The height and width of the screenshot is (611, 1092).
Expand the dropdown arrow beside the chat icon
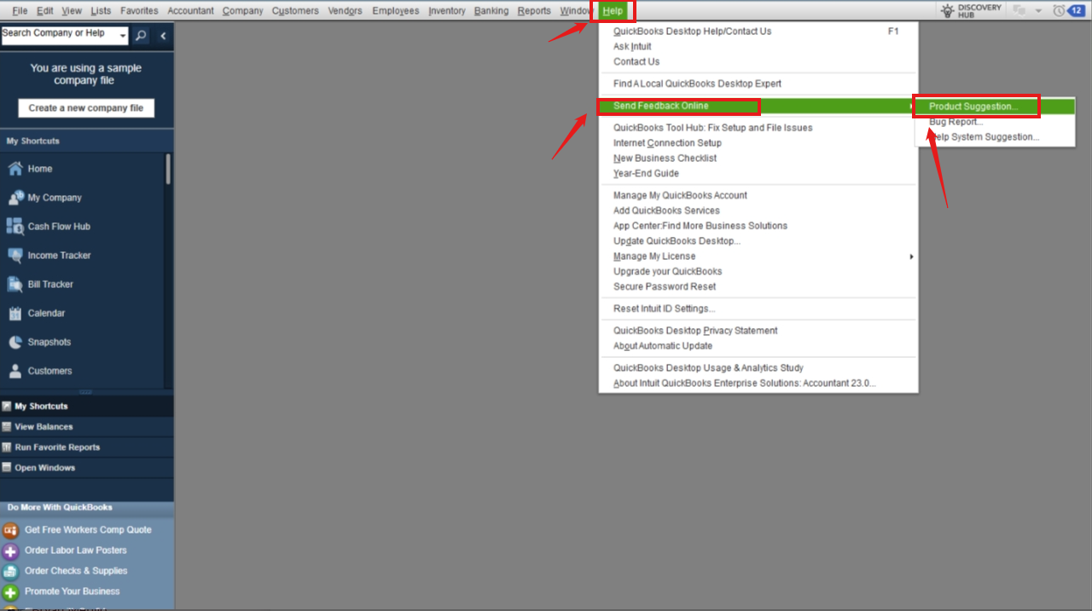[1038, 11]
